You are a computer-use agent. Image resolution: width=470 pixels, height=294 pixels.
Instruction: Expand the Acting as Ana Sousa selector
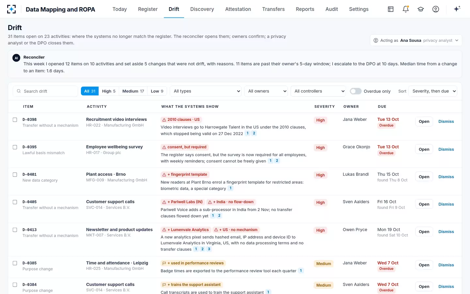point(416,41)
